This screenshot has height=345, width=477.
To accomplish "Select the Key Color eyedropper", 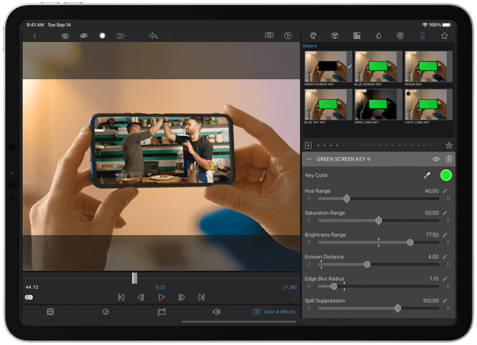I will [426, 176].
